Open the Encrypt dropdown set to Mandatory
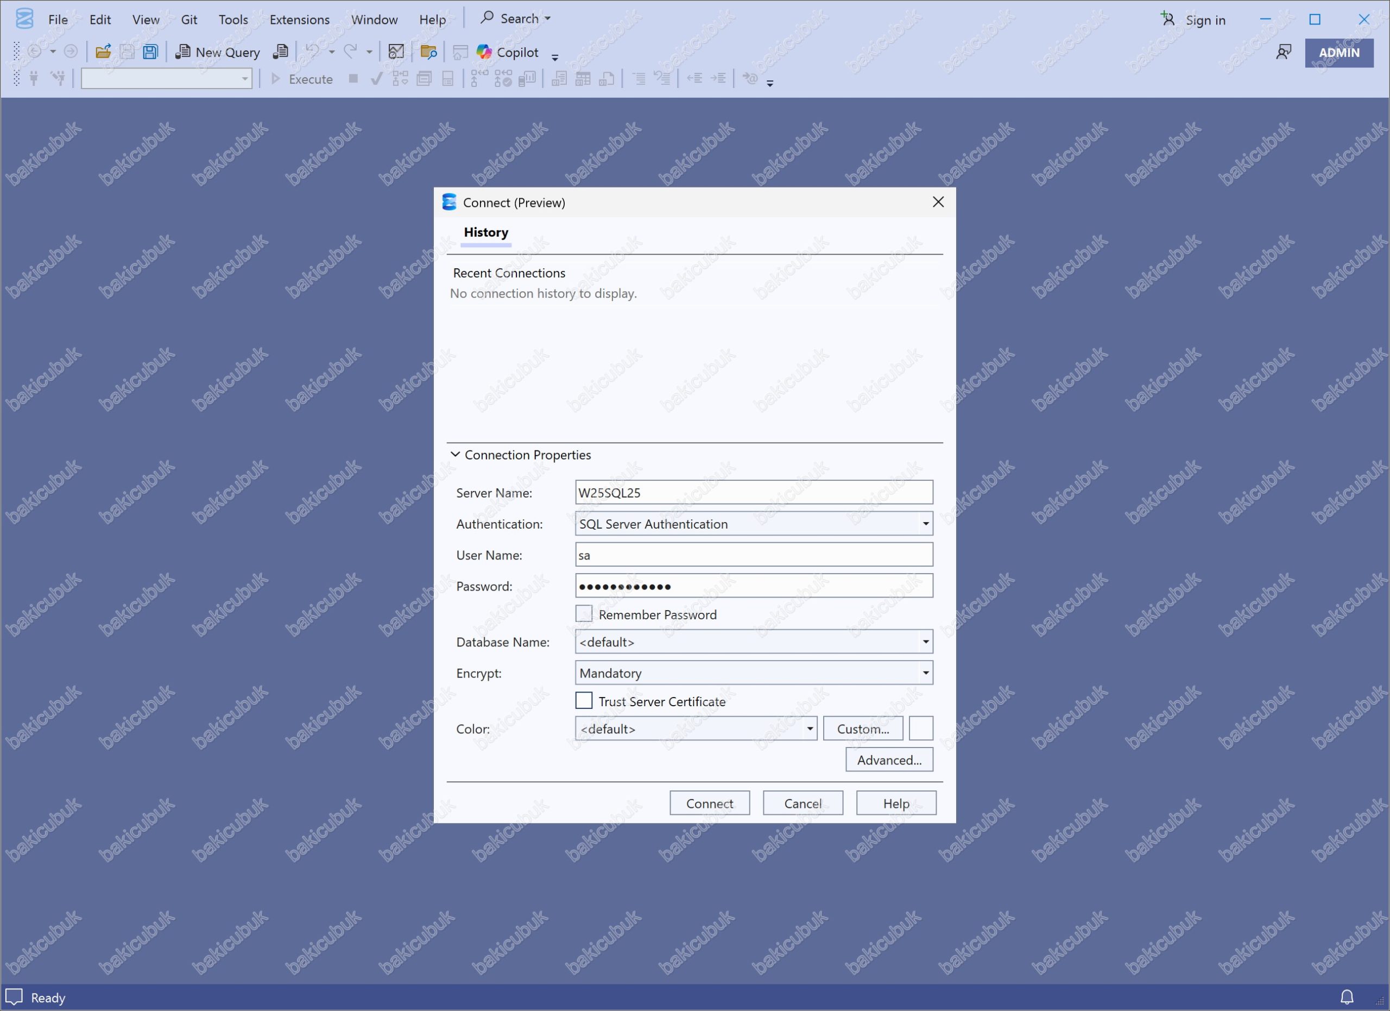Viewport: 1390px width, 1011px height. 754,673
